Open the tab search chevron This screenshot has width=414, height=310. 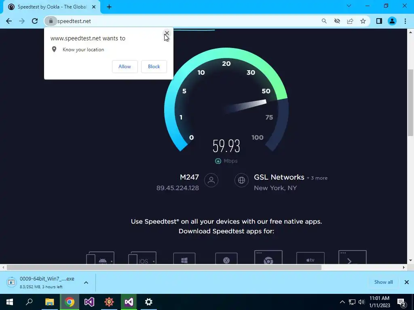(349, 6)
